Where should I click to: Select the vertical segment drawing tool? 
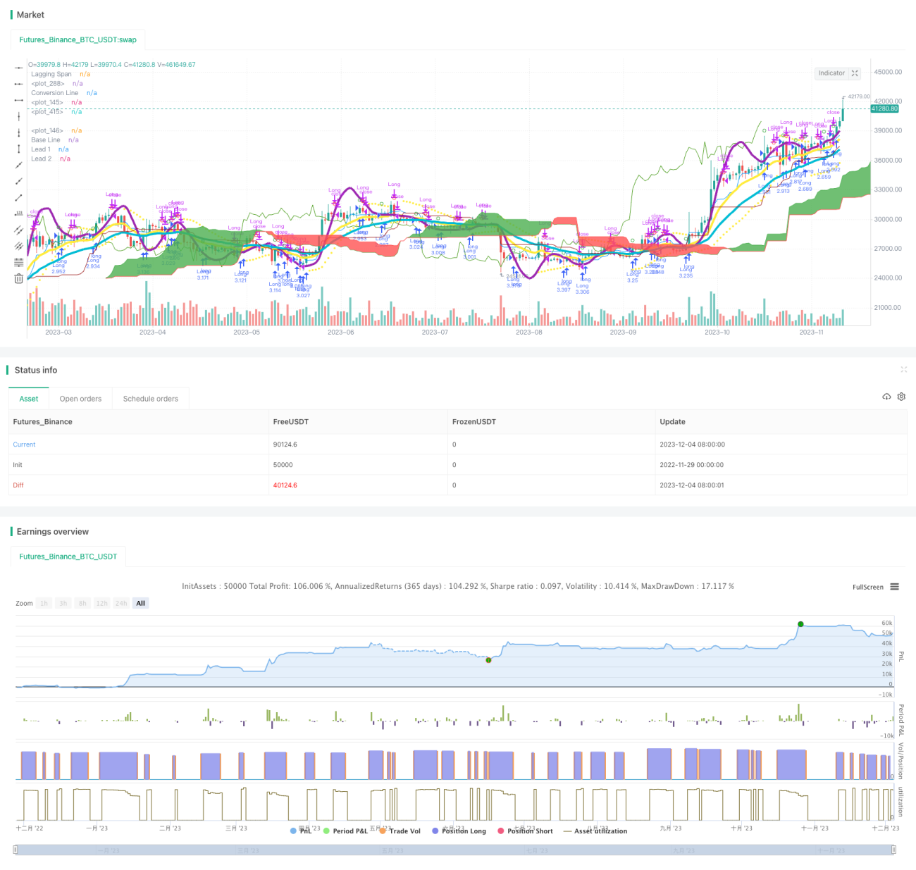coord(18,149)
